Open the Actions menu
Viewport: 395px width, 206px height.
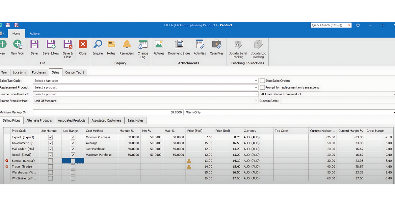tap(35, 33)
